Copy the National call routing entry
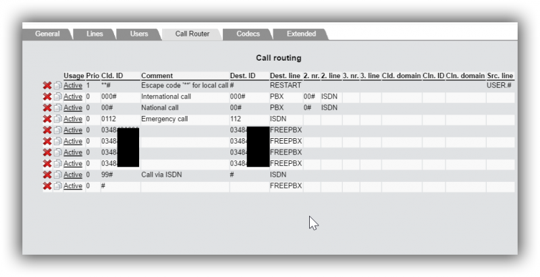Image resolution: width=540 pixels, height=277 pixels. point(57,108)
